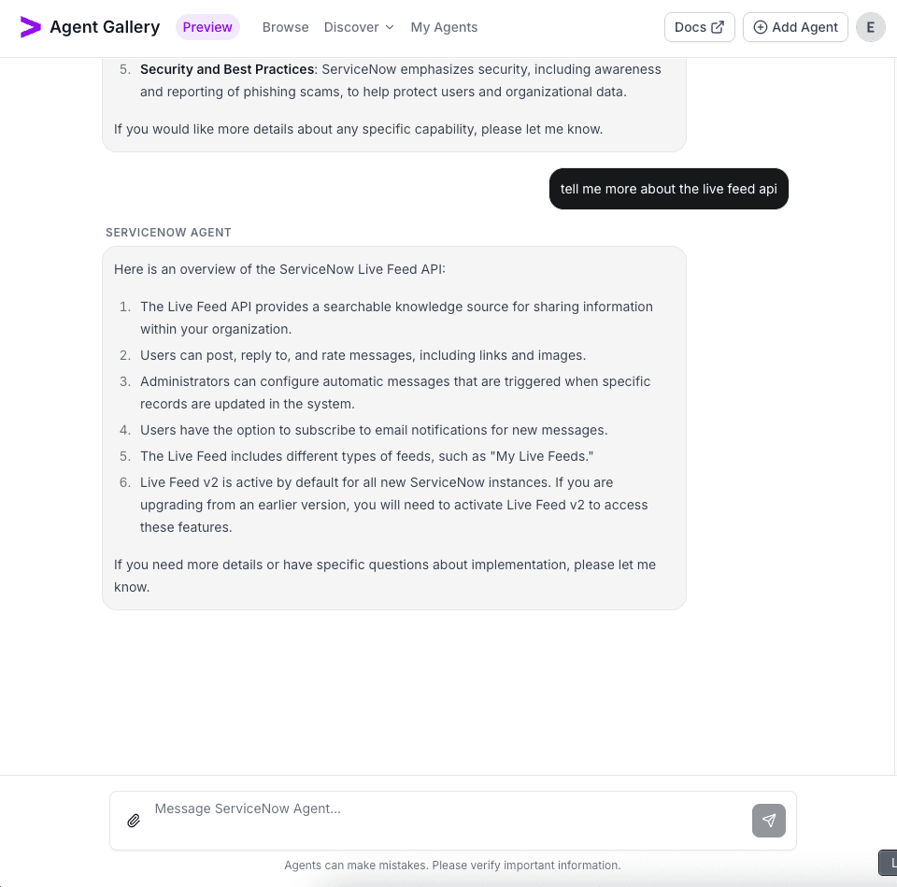Open My Agents
Screen dimensions: 897x887
444,27
